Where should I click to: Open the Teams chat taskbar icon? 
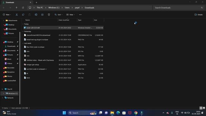106,113
